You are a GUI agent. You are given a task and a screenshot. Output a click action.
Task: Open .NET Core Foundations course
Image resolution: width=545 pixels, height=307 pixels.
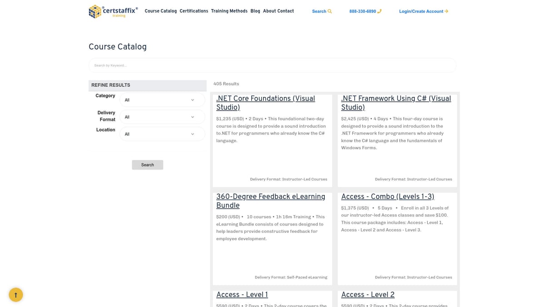[265, 103]
